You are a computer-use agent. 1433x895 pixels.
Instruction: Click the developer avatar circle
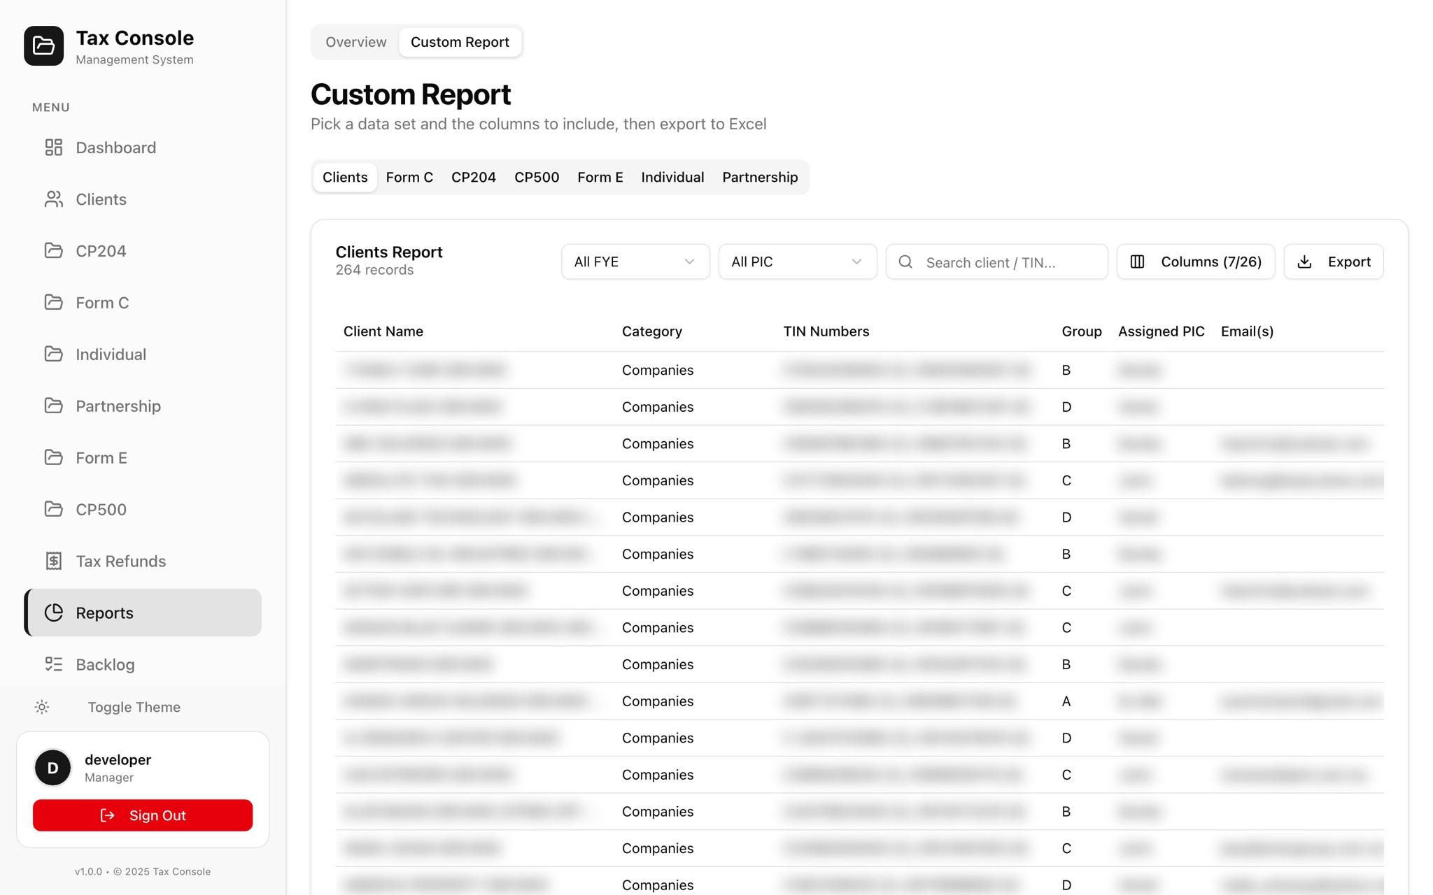pyautogui.click(x=52, y=768)
